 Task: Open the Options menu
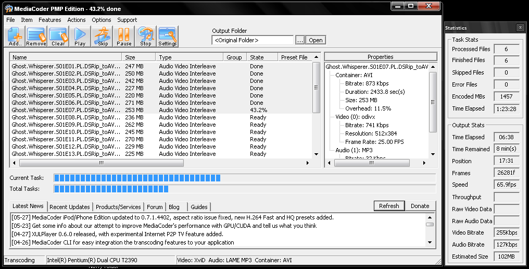pos(101,20)
